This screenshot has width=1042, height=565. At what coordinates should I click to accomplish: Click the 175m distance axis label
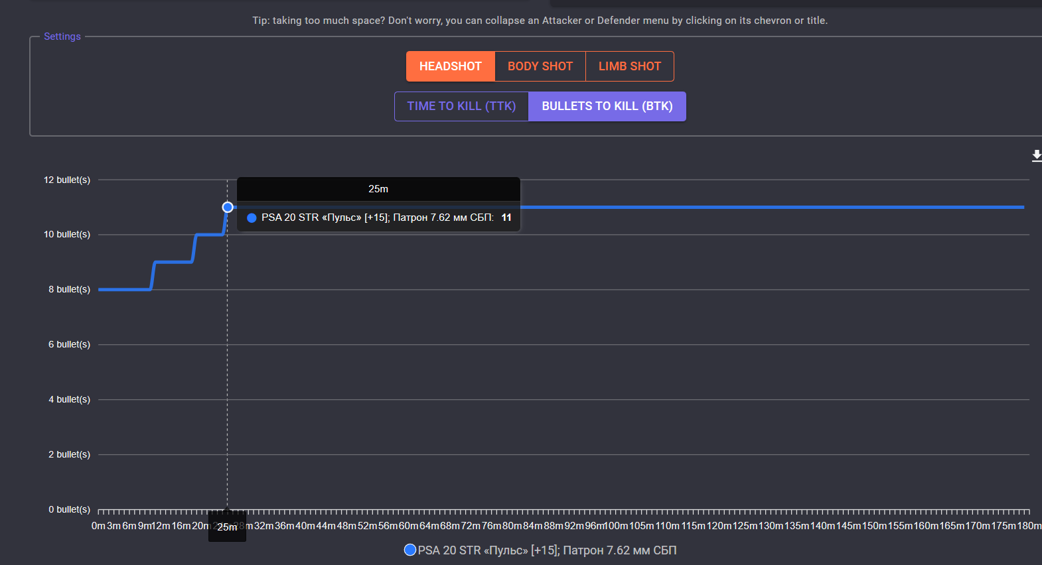pos(1004,526)
